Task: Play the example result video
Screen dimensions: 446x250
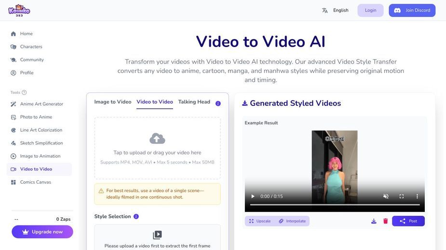Action: coord(253,196)
